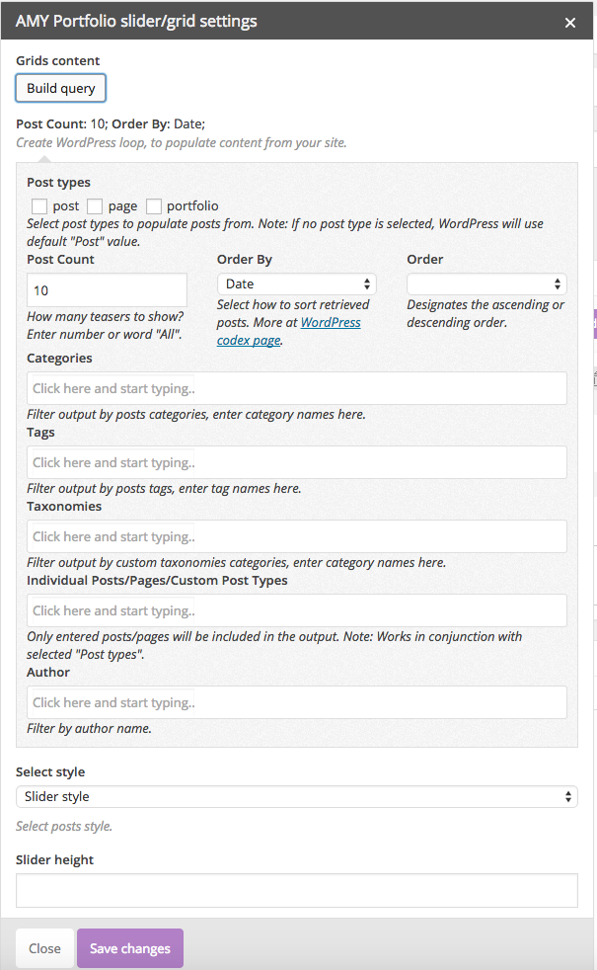The image size is (597, 970).
Task: Open the Select style dropdown
Action: point(296,796)
